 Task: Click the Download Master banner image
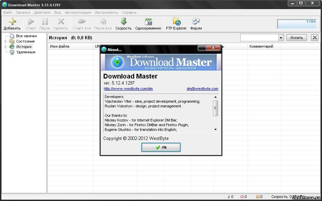point(161,62)
